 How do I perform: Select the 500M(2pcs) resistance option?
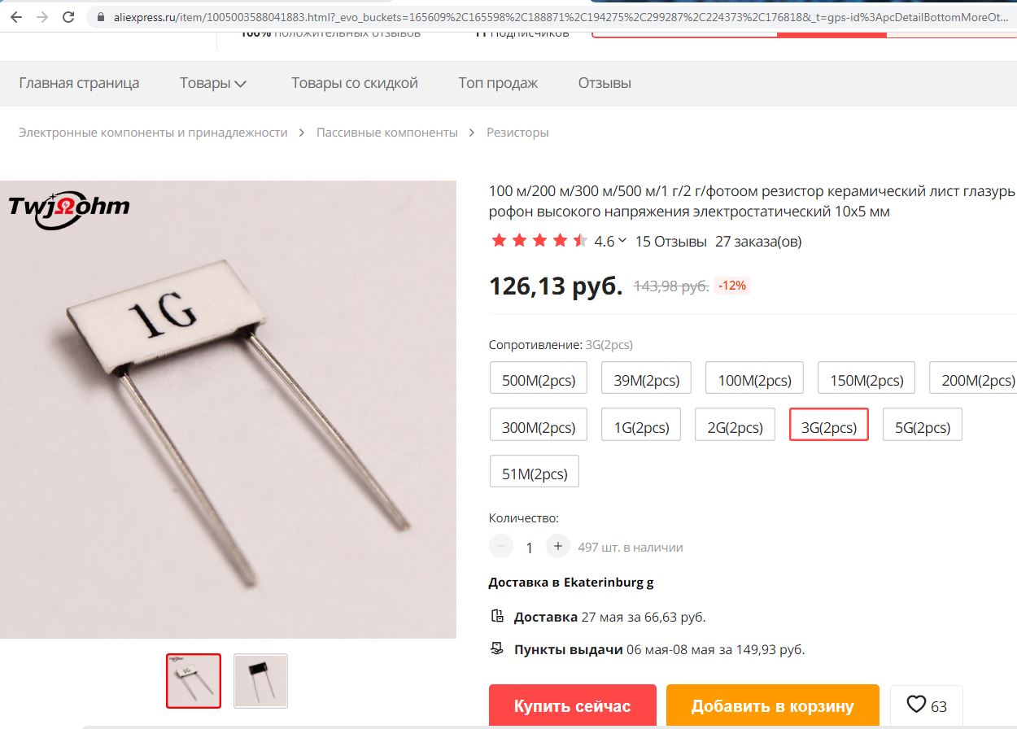coord(539,379)
